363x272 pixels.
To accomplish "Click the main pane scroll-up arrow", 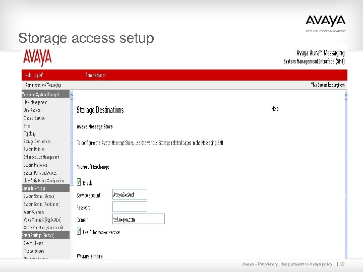I will 346,95.
